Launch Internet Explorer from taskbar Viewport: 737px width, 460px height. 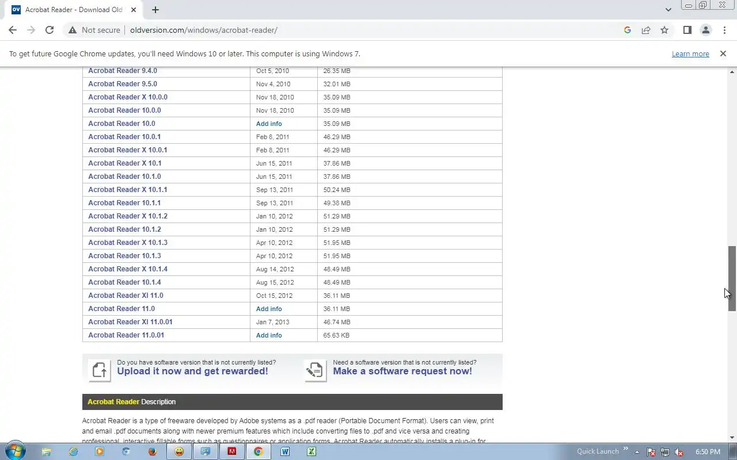pos(73,452)
